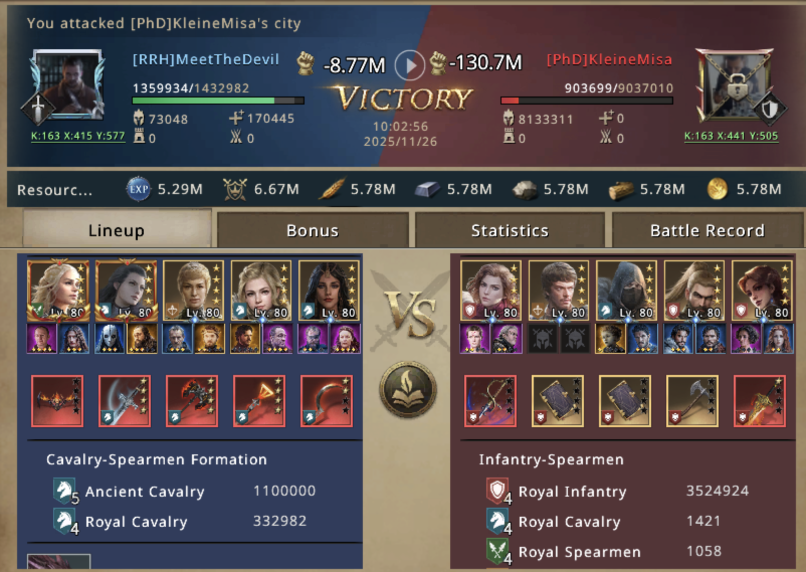The width and height of the screenshot is (806, 572).
Task: Open the Battle Record tab
Action: [x=707, y=230]
